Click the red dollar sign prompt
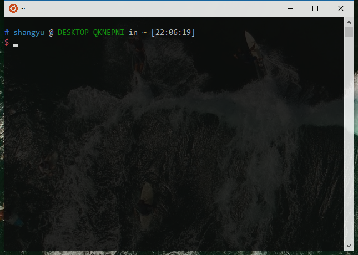Screen dimensions: 358x255 click(7, 43)
